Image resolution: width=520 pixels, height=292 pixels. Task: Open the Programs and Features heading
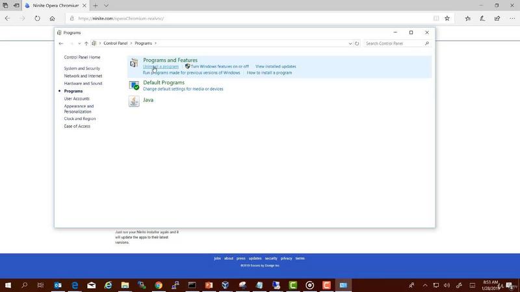(x=170, y=60)
